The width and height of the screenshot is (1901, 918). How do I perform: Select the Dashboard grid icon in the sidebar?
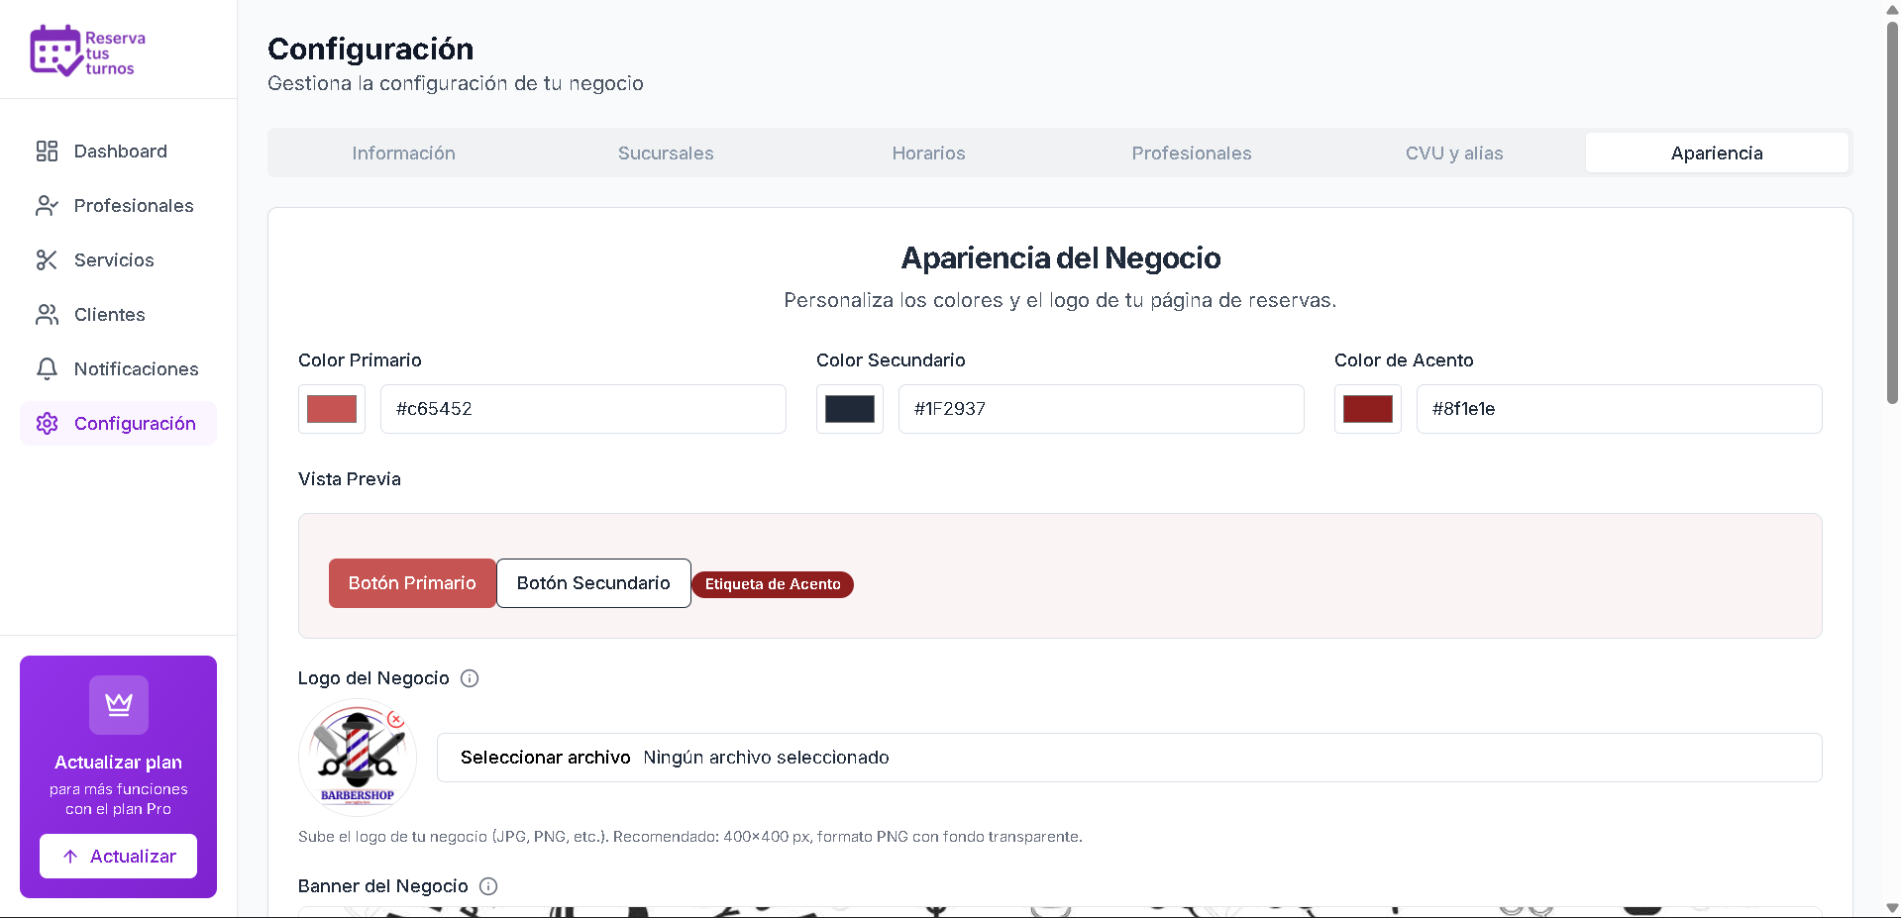(x=47, y=151)
